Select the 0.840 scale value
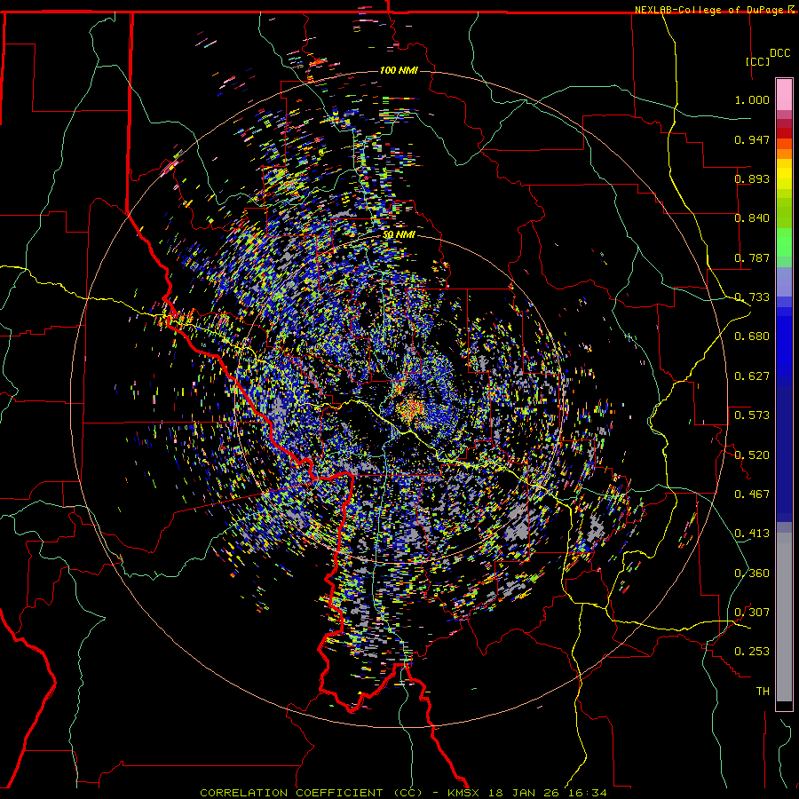 752,218
